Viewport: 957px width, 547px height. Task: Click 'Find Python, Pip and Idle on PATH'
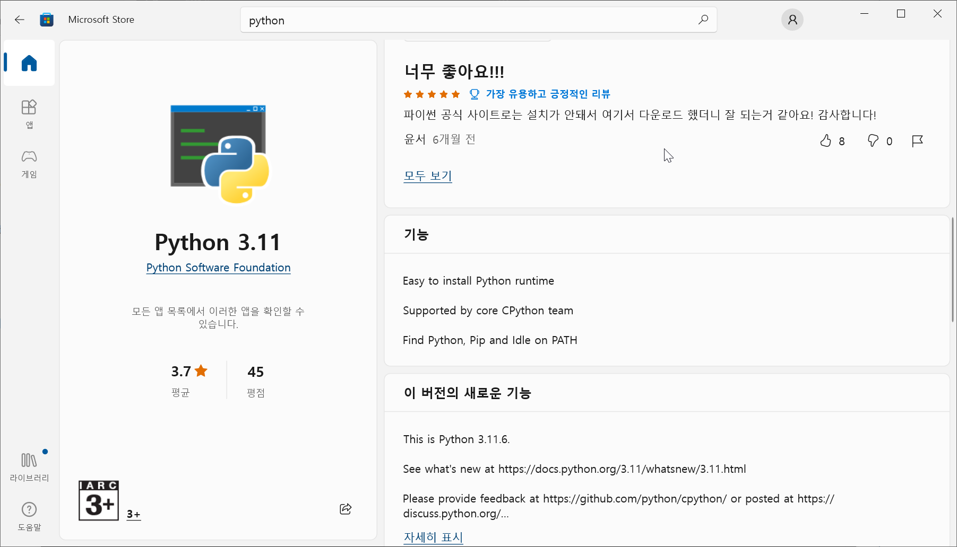(x=490, y=340)
